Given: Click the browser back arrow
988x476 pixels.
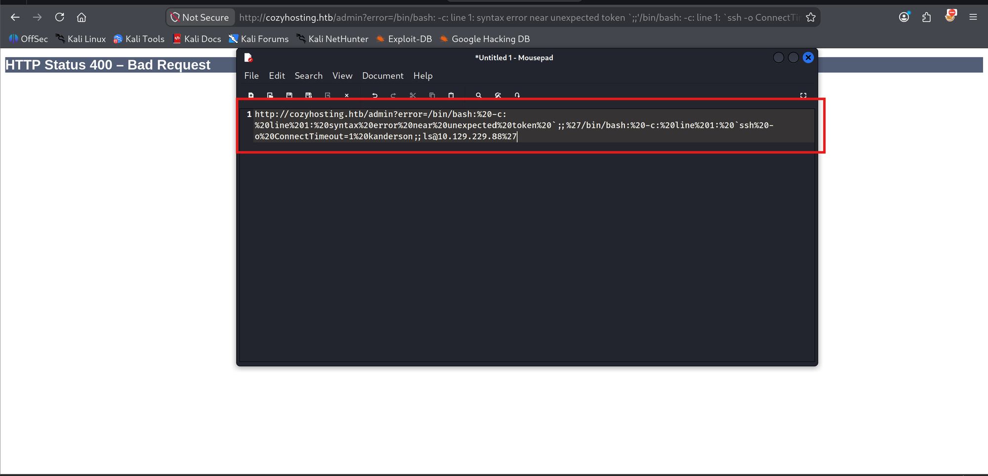Looking at the screenshot, I should [x=15, y=17].
